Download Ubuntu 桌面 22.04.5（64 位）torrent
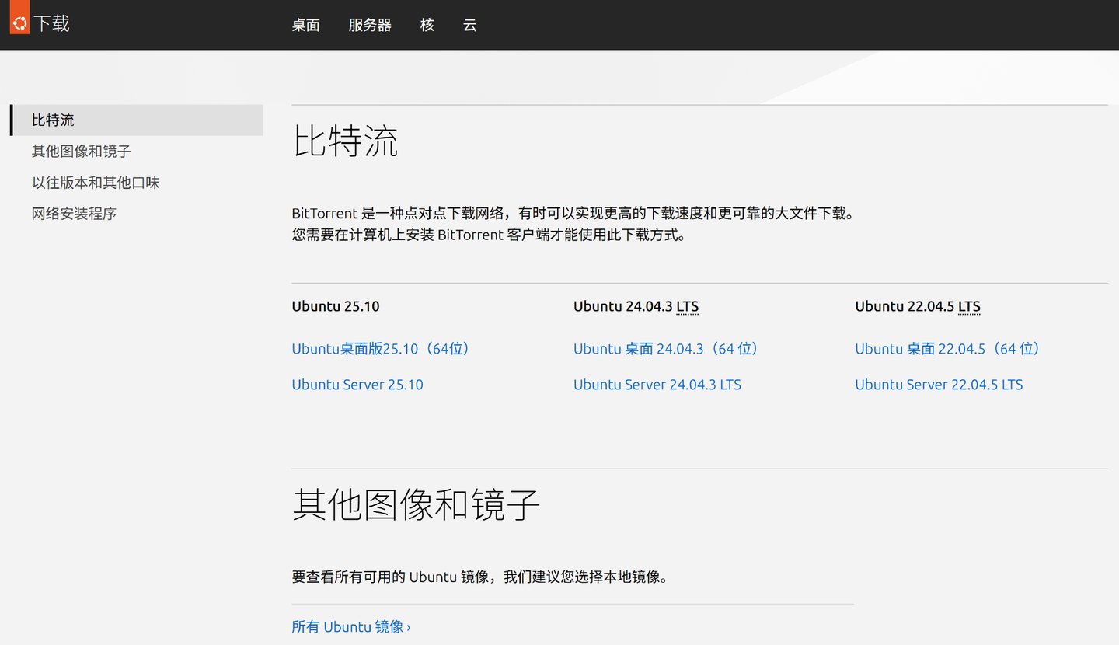 [x=947, y=349]
